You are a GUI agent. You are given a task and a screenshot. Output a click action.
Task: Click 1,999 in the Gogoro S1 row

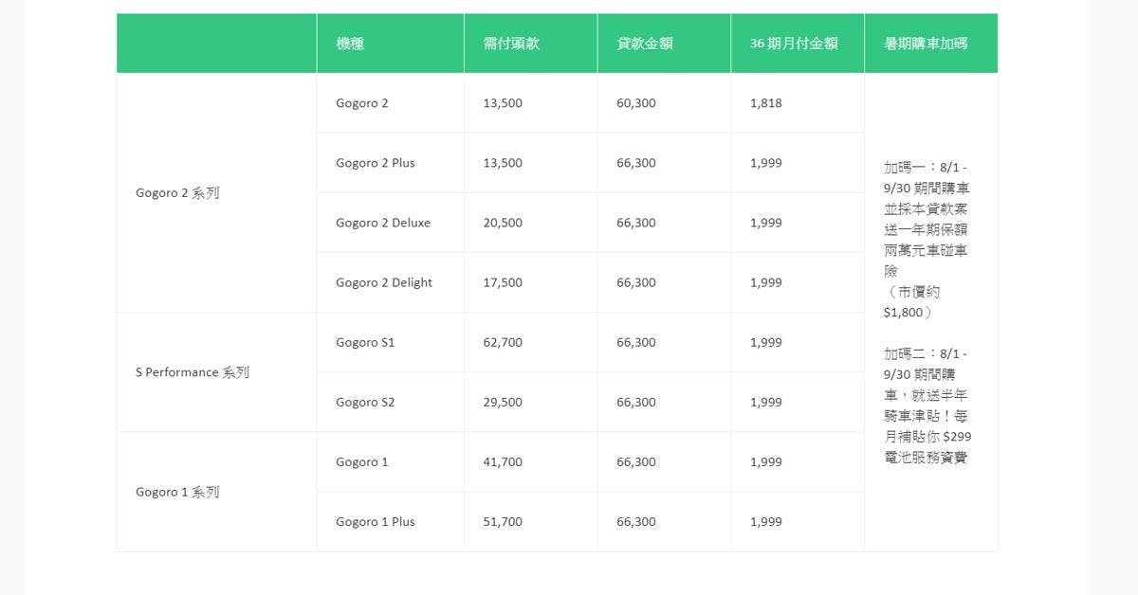(x=766, y=342)
